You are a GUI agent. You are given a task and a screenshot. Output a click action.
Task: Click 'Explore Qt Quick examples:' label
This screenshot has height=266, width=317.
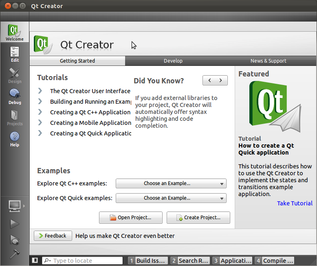click(75, 198)
